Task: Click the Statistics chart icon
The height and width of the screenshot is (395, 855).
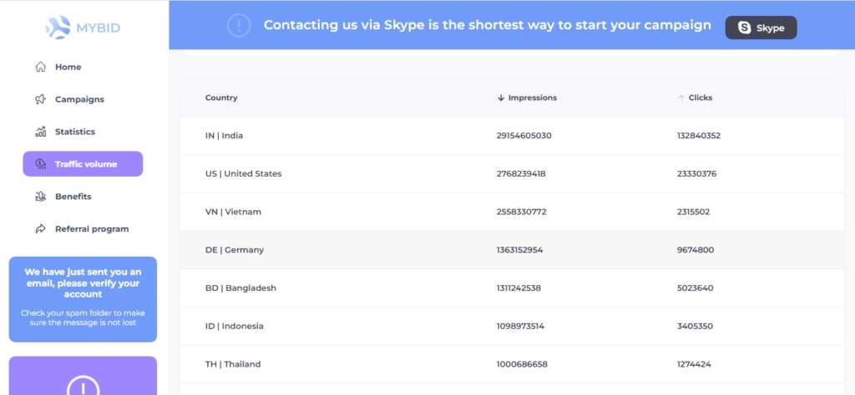Action: [x=40, y=132]
